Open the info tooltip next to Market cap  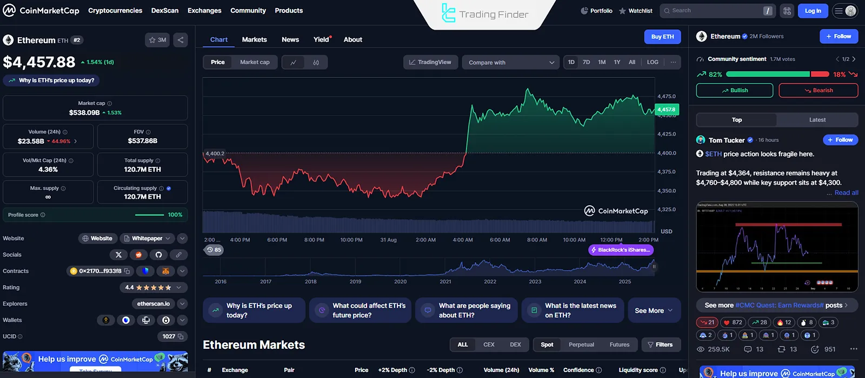tap(110, 103)
